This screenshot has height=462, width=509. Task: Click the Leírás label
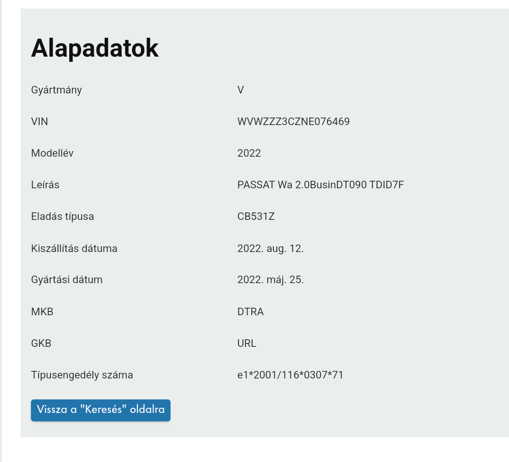(x=45, y=185)
